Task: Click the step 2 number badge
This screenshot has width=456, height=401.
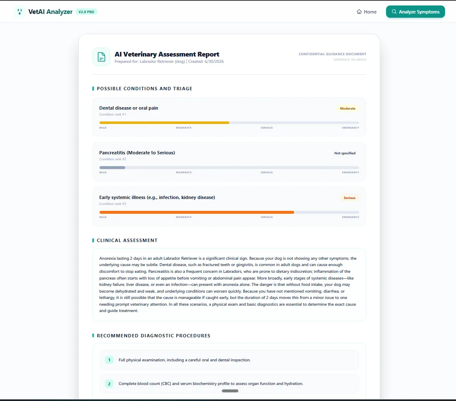Action: point(109,384)
